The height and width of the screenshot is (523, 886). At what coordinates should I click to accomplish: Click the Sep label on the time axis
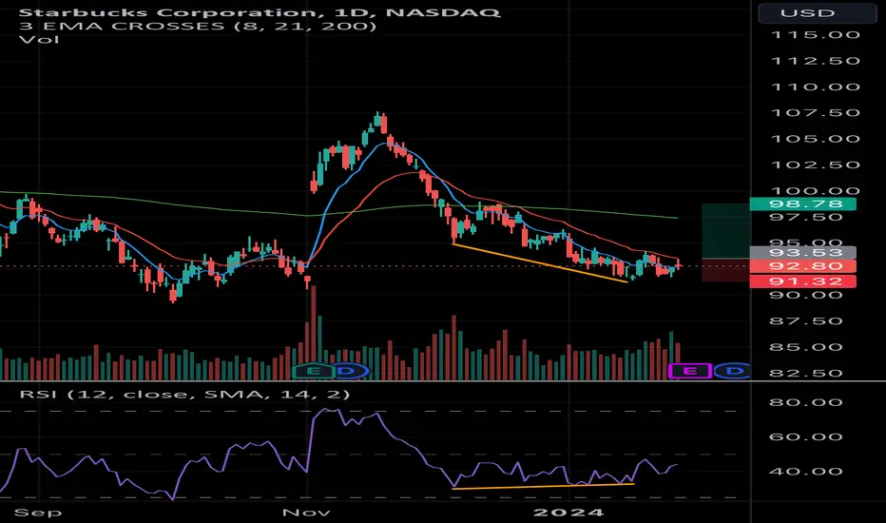(x=38, y=513)
